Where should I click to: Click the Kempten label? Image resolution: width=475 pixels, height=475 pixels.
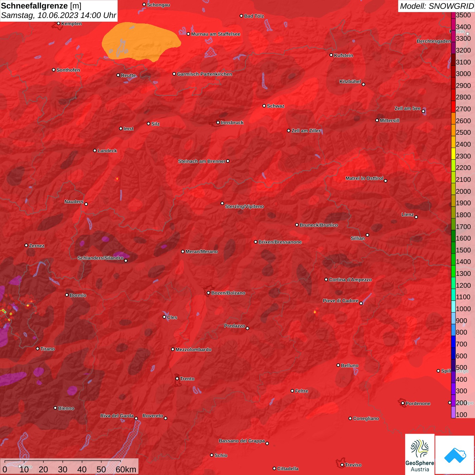(72, 23)
